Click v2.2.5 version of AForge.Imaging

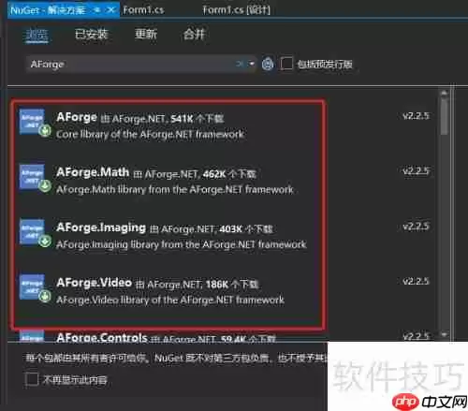(x=416, y=227)
